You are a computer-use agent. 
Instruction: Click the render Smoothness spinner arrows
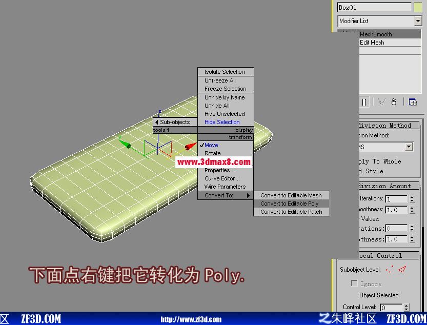coord(412,239)
